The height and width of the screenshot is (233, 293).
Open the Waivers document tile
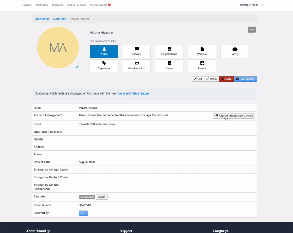[x=202, y=52]
